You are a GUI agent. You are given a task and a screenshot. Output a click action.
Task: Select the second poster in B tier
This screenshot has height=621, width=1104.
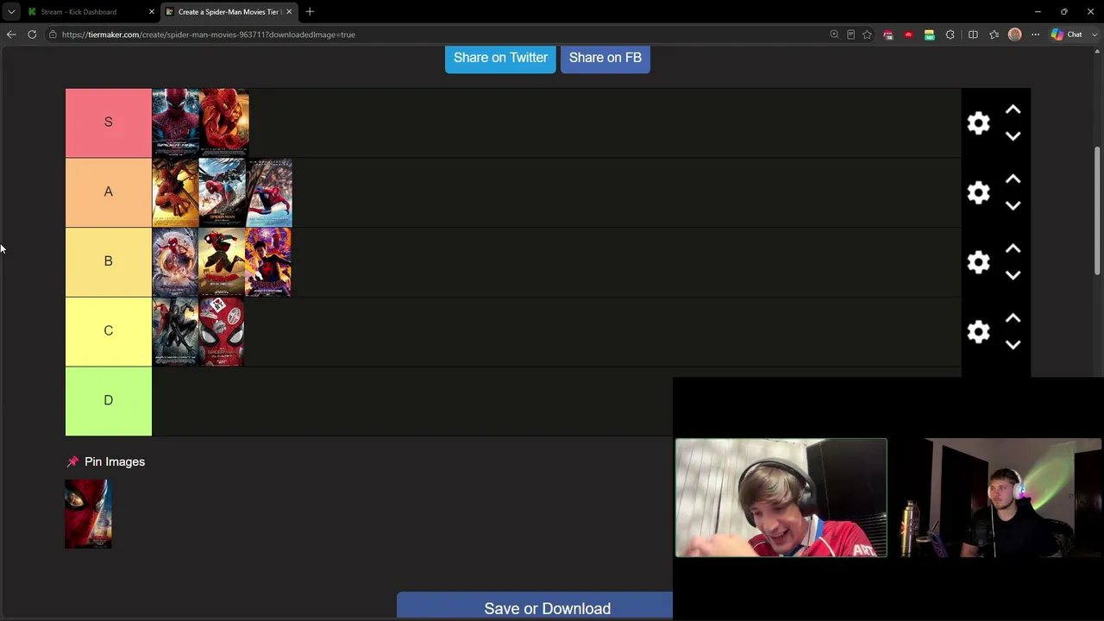click(222, 262)
